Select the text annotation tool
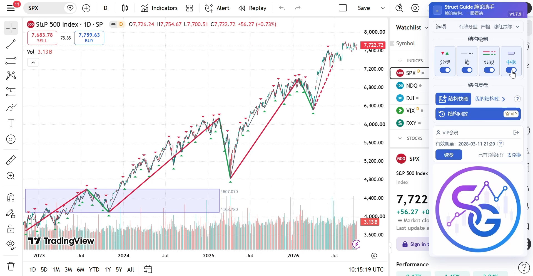 click(x=11, y=123)
